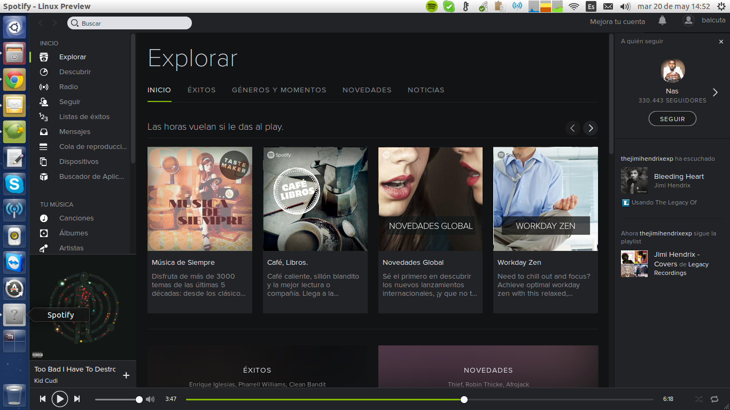
Task: Click the Too Bad I Have To Destroy track title
Action: 75,369
